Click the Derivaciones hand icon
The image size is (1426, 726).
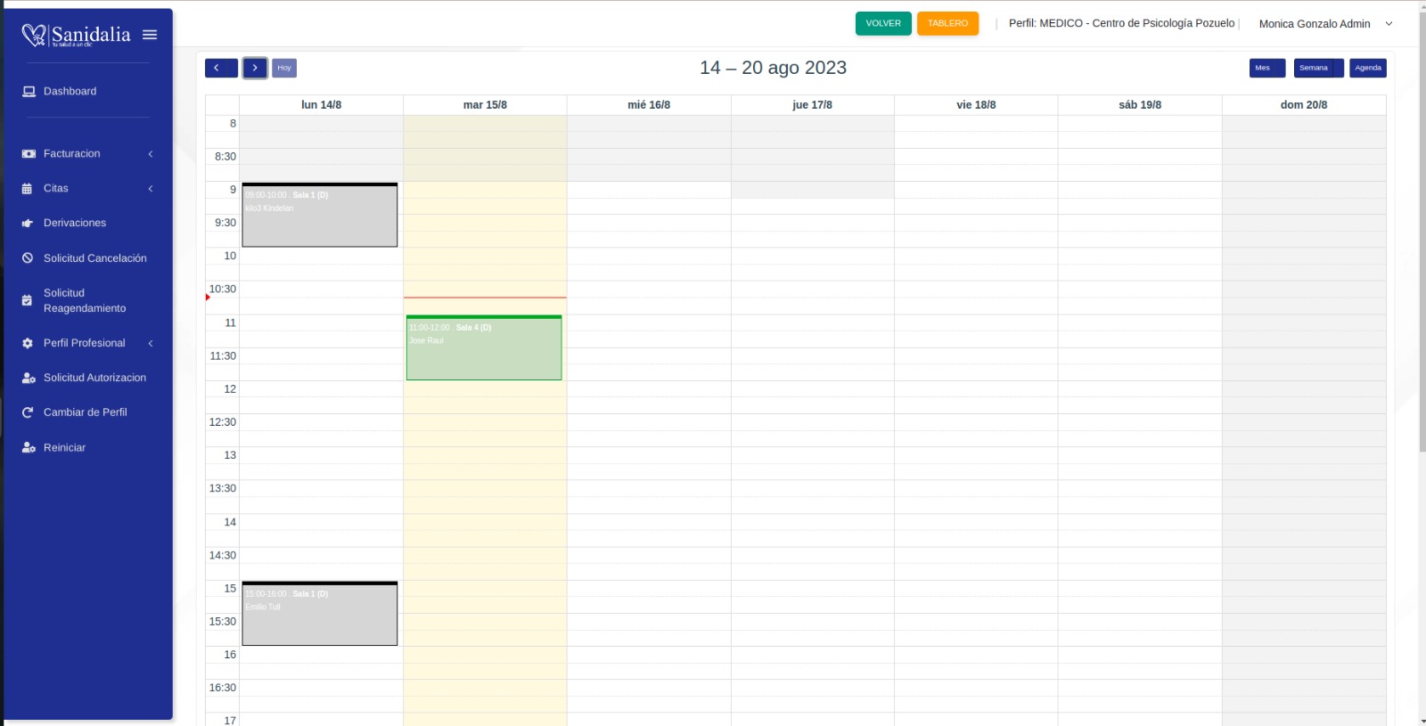click(x=28, y=224)
